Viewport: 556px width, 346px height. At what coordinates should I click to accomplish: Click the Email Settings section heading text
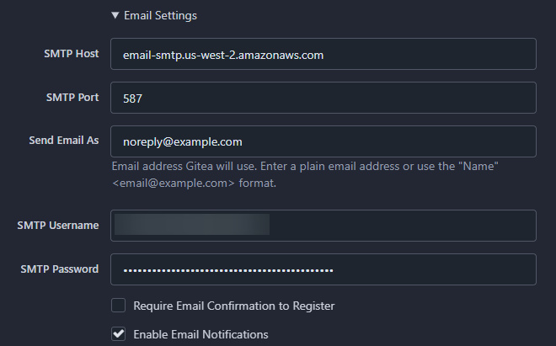click(x=160, y=15)
